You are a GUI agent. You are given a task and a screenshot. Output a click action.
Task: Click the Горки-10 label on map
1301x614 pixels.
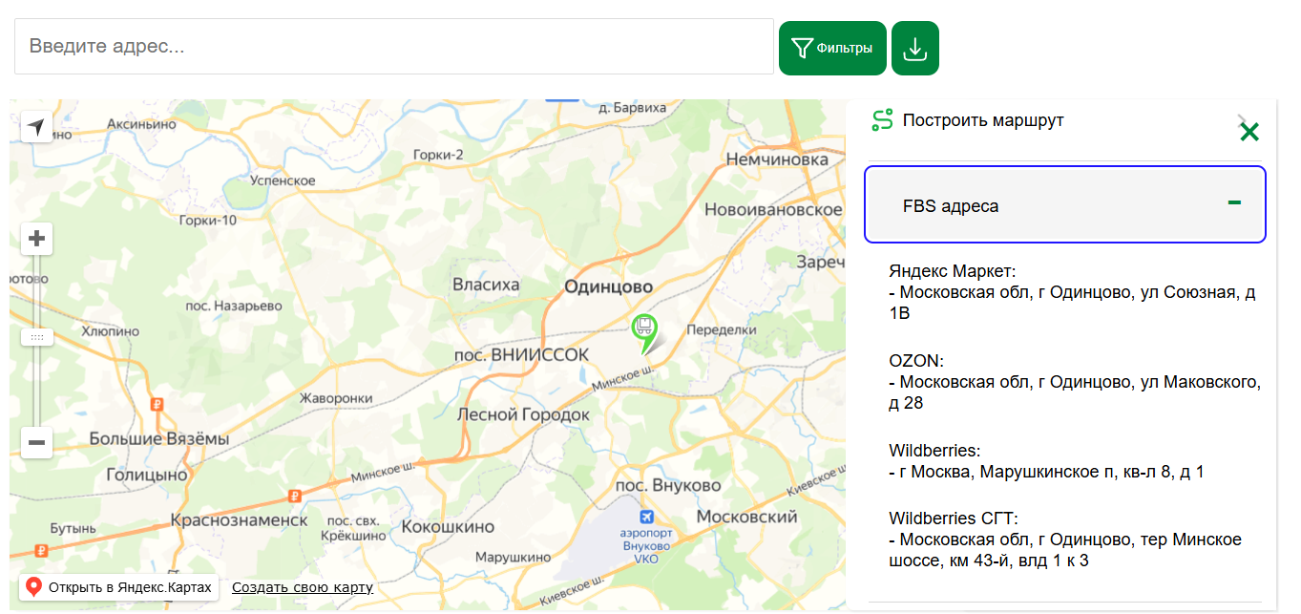click(x=207, y=221)
